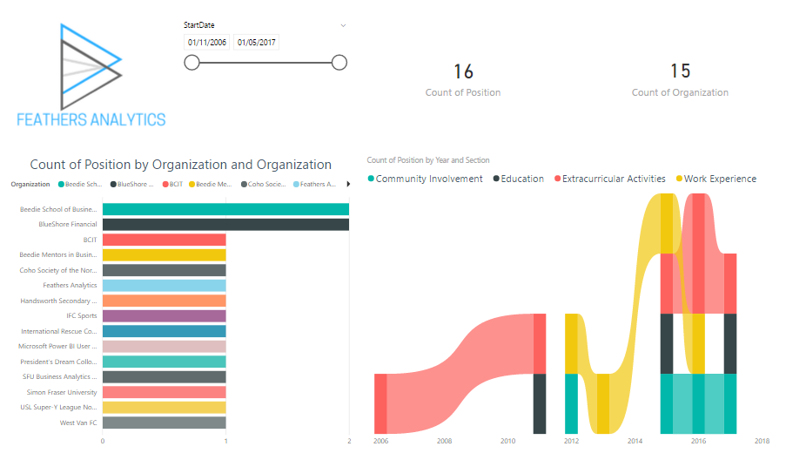This screenshot has height=460, width=786.
Task: Click the Organization legend heading
Action: click(x=30, y=184)
